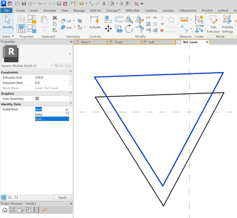
Task: Choose Void from the Solid/Void dropdown list
Action: pos(52,119)
